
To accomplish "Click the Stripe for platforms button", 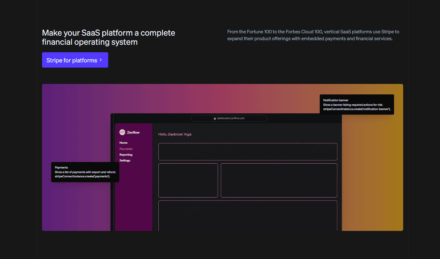I will click(x=75, y=60).
